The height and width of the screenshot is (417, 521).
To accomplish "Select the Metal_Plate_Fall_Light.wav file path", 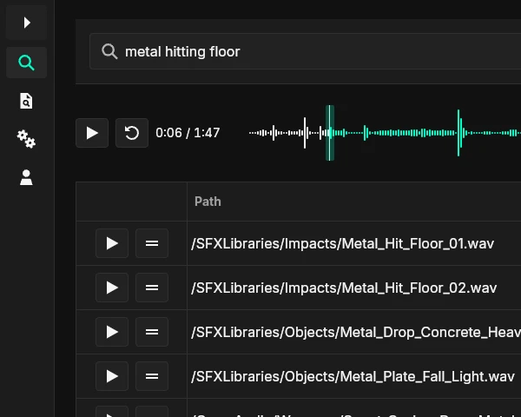I will click(x=353, y=376).
